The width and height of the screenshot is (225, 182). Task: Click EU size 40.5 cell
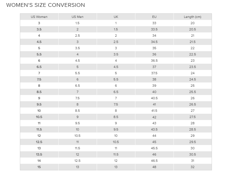tap(154, 98)
